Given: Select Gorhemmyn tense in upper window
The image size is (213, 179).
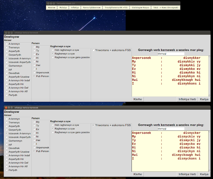Looking at the screenshot, I should [14, 66].
